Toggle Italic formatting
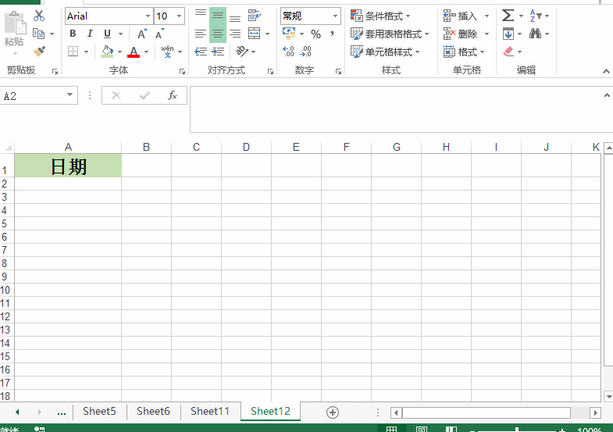Image resolution: width=613 pixels, height=432 pixels. [x=90, y=34]
